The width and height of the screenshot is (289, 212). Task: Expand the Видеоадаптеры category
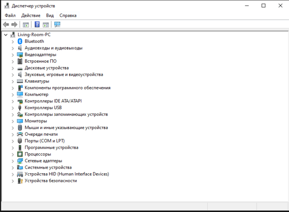(x=13, y=55)
